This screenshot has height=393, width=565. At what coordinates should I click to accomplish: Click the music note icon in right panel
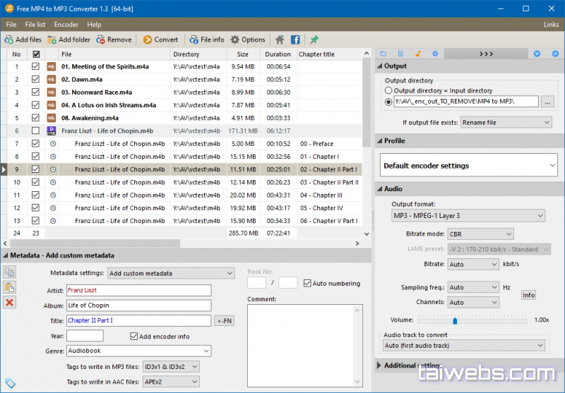417,54
